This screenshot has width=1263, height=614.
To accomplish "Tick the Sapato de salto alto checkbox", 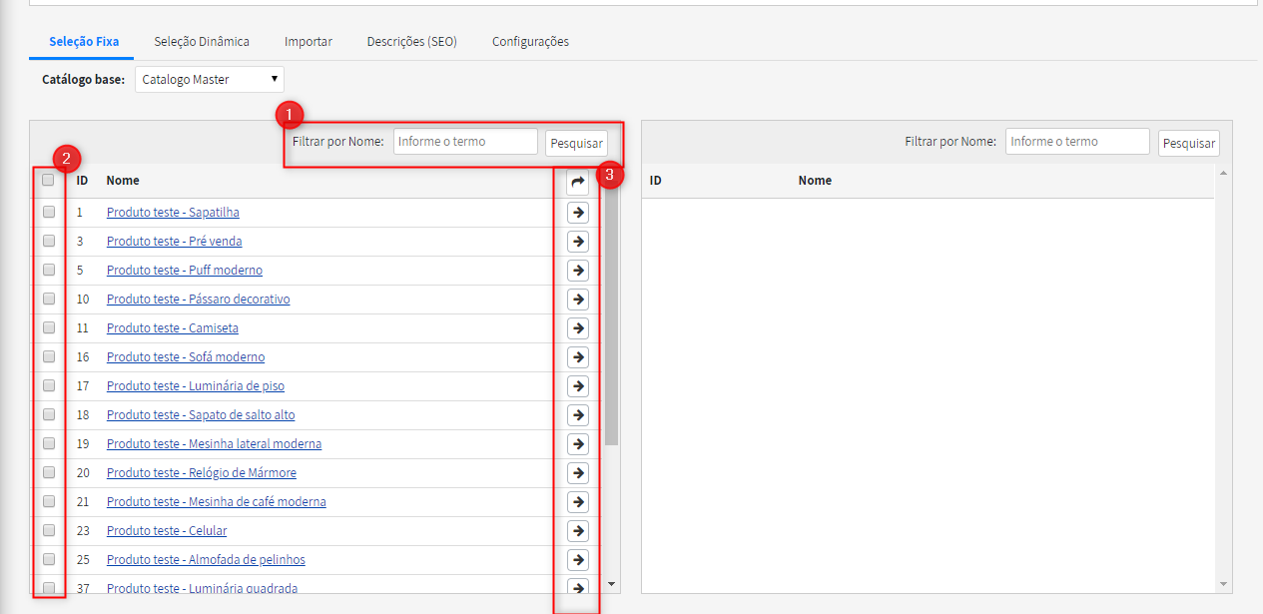I will click(x=49, y=414).
